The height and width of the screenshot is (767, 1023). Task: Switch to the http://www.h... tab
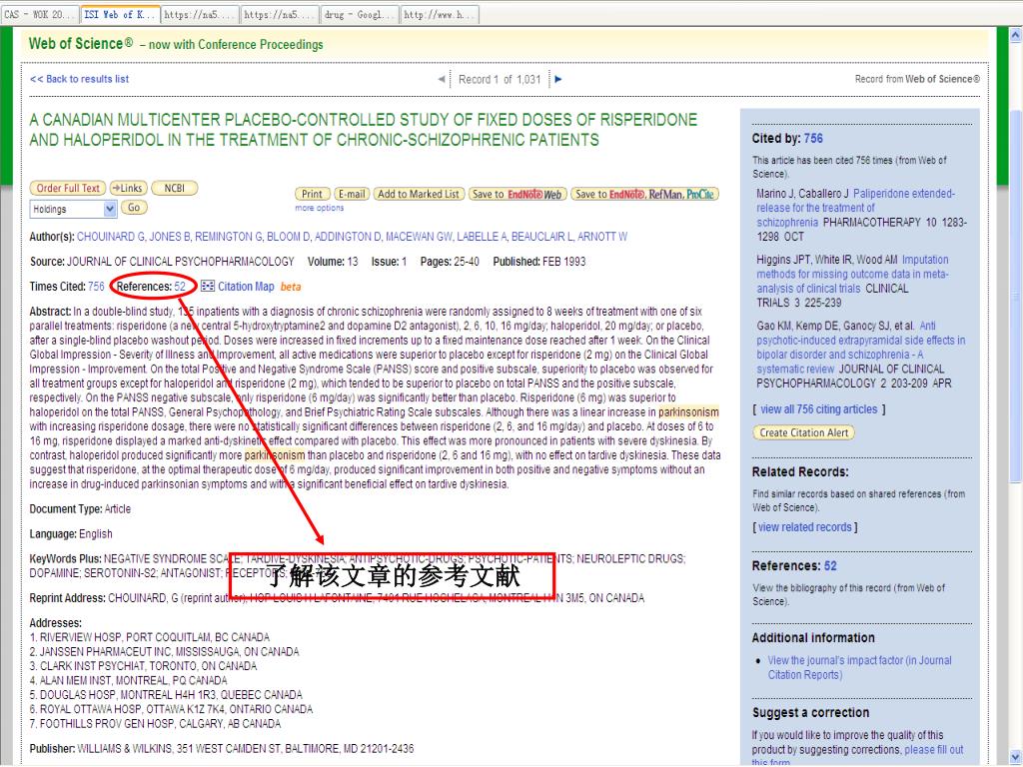click(x=440, y=14)
